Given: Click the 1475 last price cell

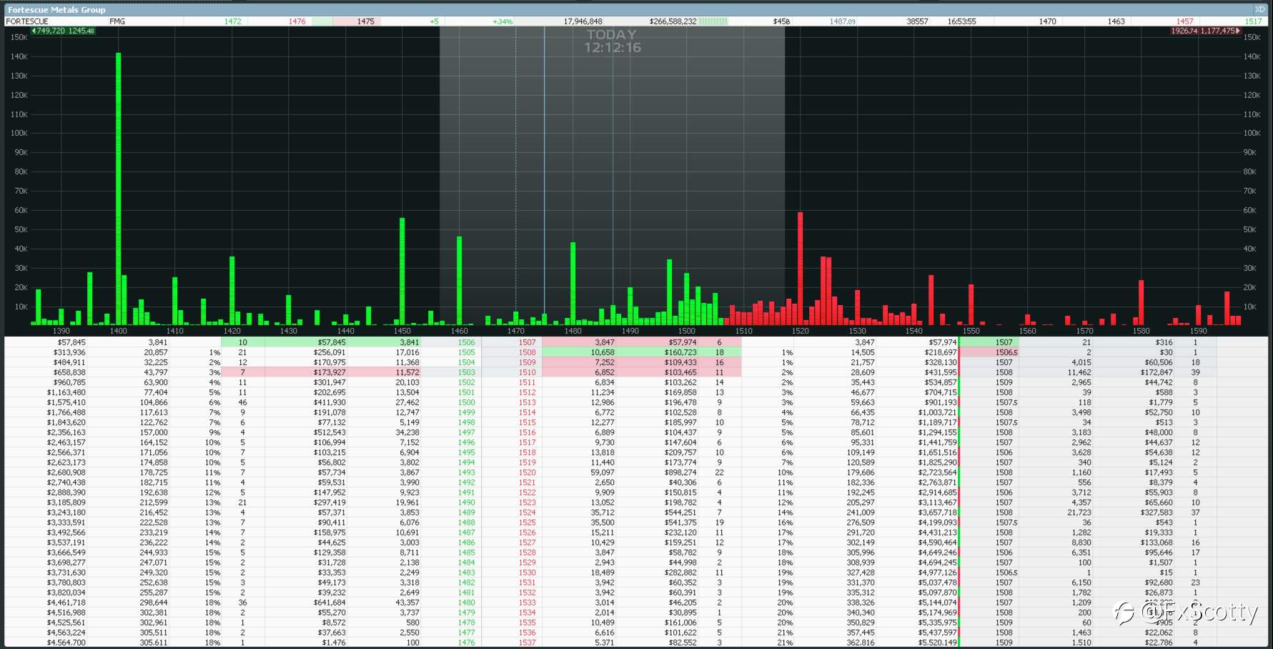Looking at the screenshot, I should click(x=365, y=21).
